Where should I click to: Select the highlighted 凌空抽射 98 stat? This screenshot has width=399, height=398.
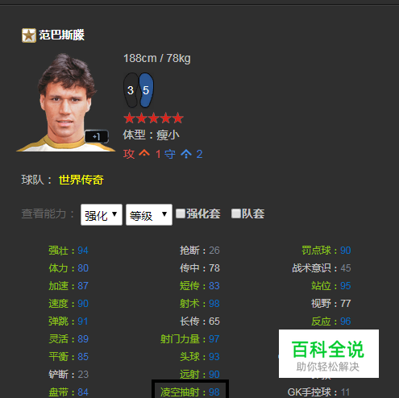(190, 392)
